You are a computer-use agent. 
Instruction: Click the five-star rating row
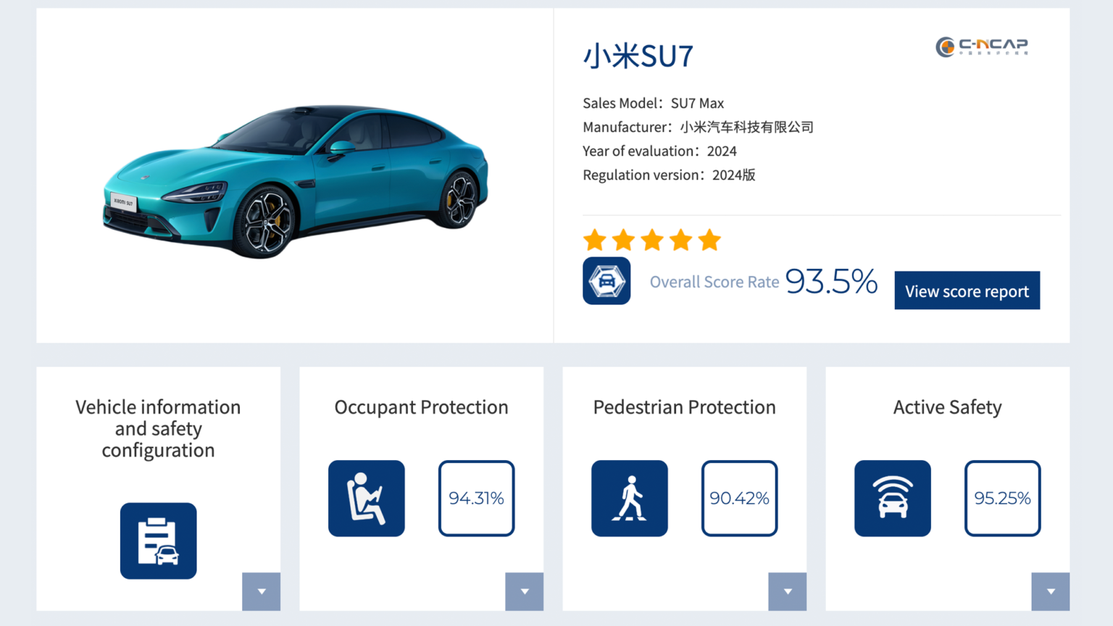point(652,240)
